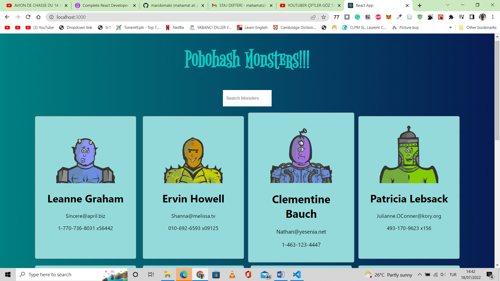The image size is (500, 281).
Task: Expand the Other bookmarks folder
Action: point(477,27)
